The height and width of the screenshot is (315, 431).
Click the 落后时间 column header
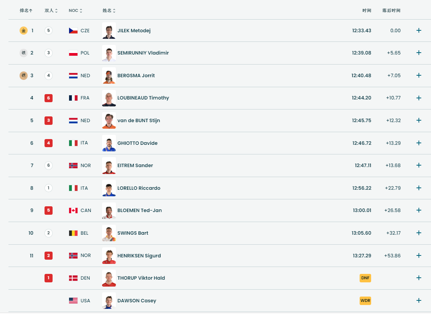point(391,11)
